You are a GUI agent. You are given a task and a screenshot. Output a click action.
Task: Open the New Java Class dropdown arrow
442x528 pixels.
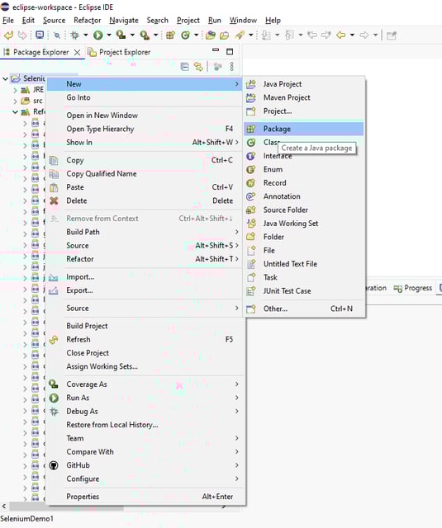click(196, 35)
